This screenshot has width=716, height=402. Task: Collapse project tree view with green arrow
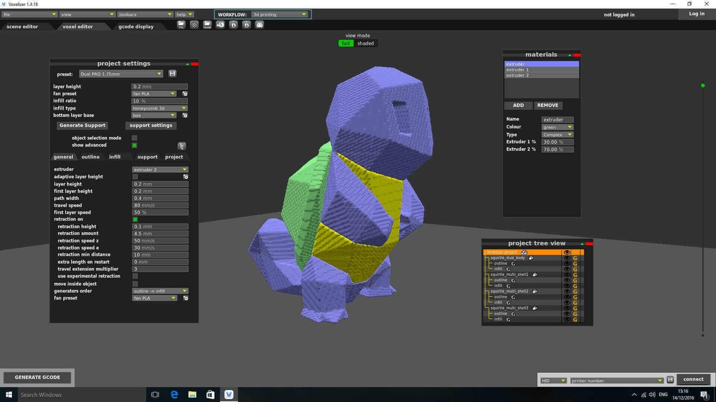tap(582, 244)
